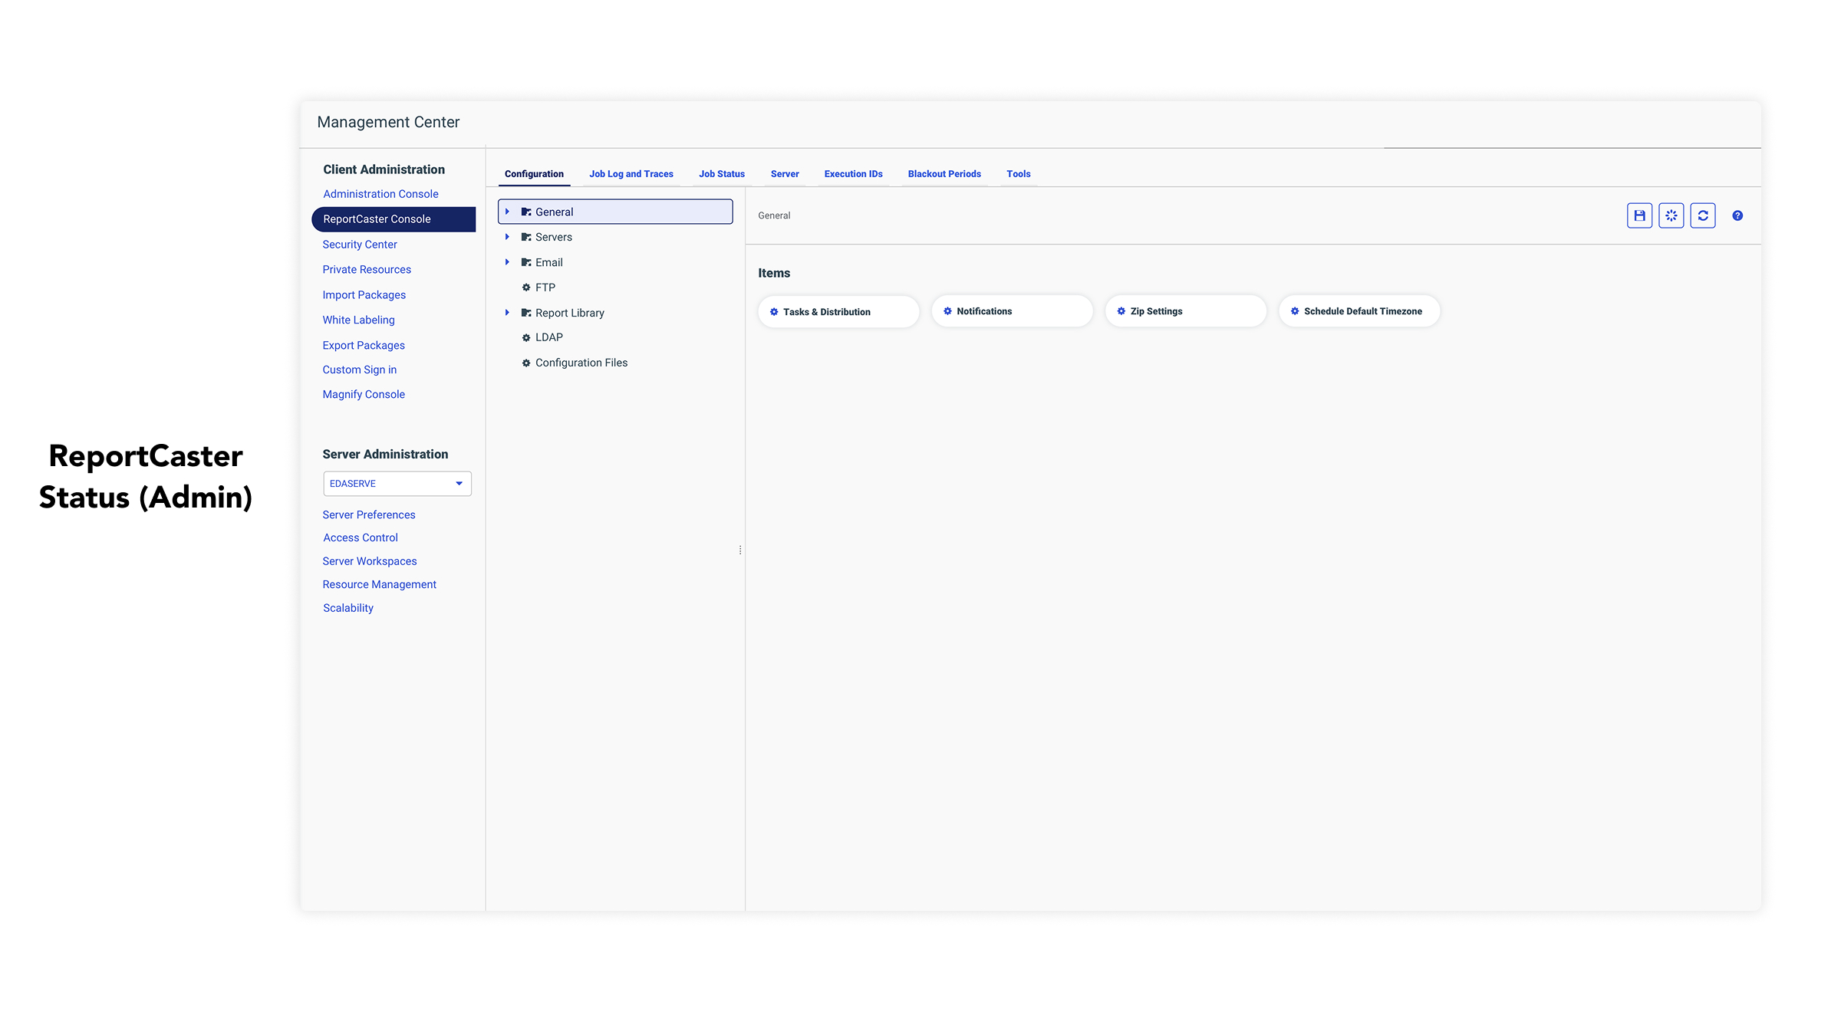Click the vertical panel splitter handle
Screen dimensions: 1841x1035
click(740, 550)
